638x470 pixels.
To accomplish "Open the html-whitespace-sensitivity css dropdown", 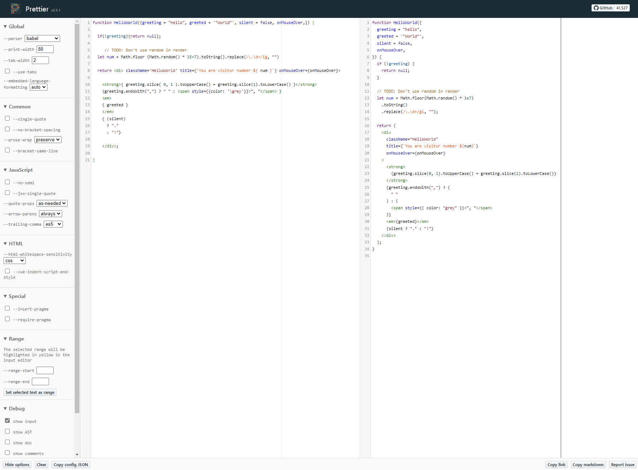I will 15,261.
